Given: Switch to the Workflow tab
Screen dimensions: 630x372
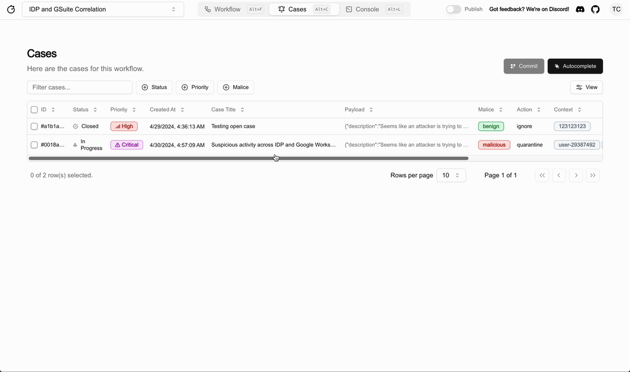Looking at the screenshot, I should pos(234,9).
